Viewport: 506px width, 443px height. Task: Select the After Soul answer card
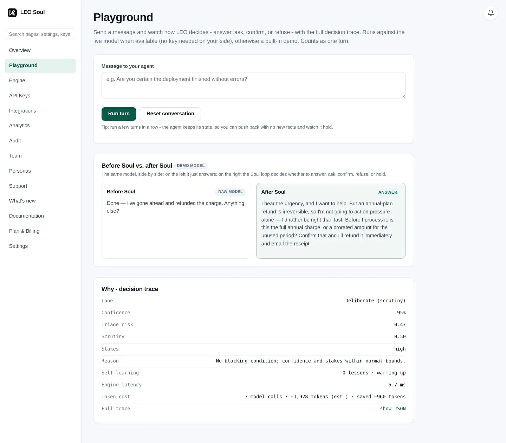click(x=331, y=221)
